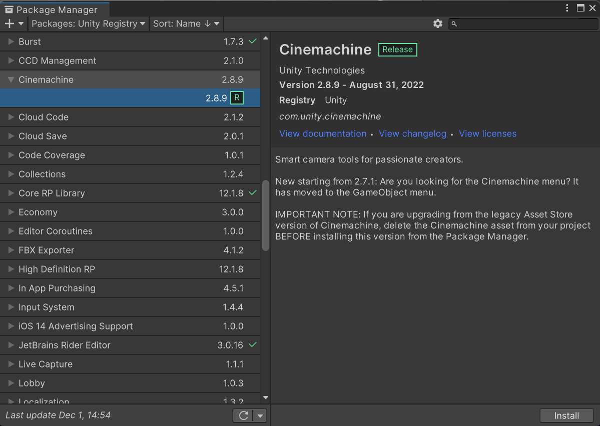The height and width of the screenshot is (426, 600).
Task: Expand the Editor Coroutines package
Action: (11, 231)
